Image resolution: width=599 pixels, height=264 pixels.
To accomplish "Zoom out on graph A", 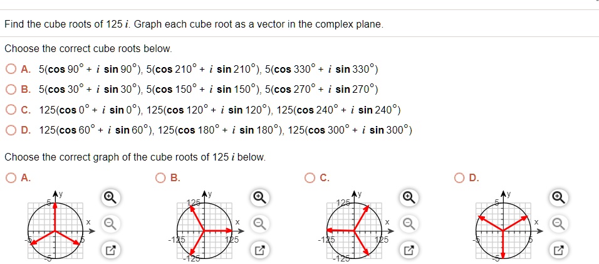I will (x=109, y=224).
